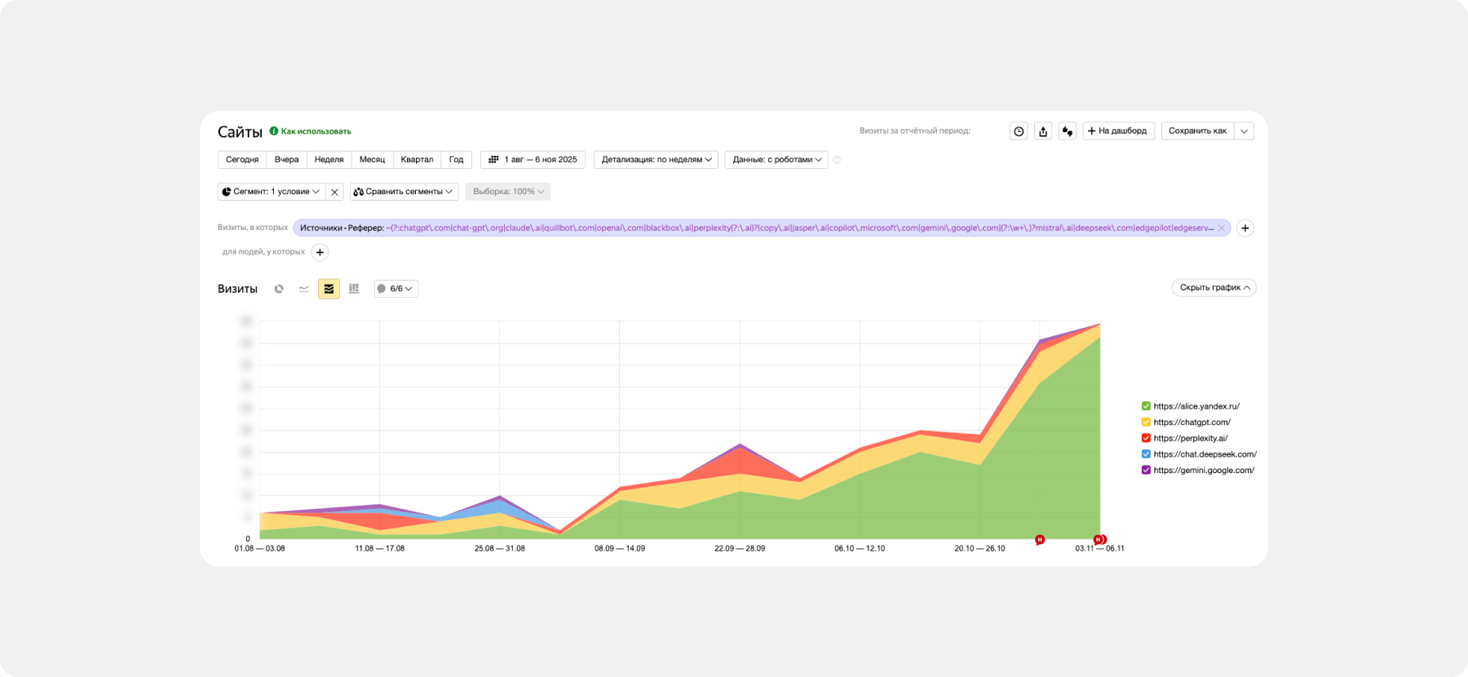Click the compare arrows icon in header
This screenshot has height=677, width=1468.
click(1067, 131)
